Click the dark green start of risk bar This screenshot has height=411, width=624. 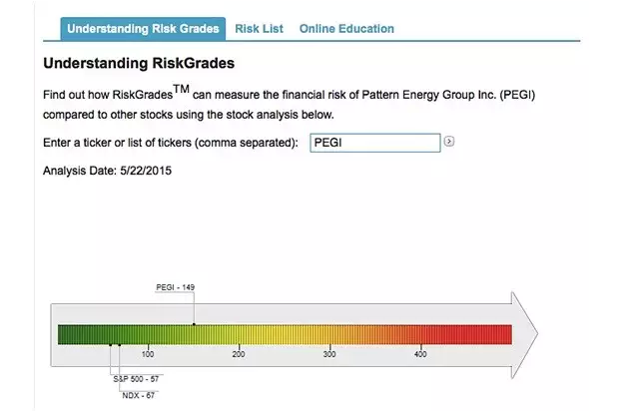click(68, 334)
